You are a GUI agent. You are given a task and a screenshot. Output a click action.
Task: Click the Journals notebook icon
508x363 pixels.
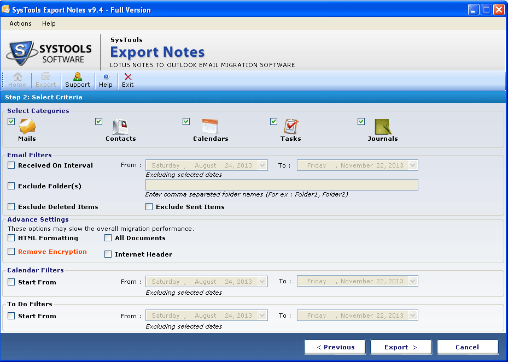pyautogui.click(x=383, y=127)
